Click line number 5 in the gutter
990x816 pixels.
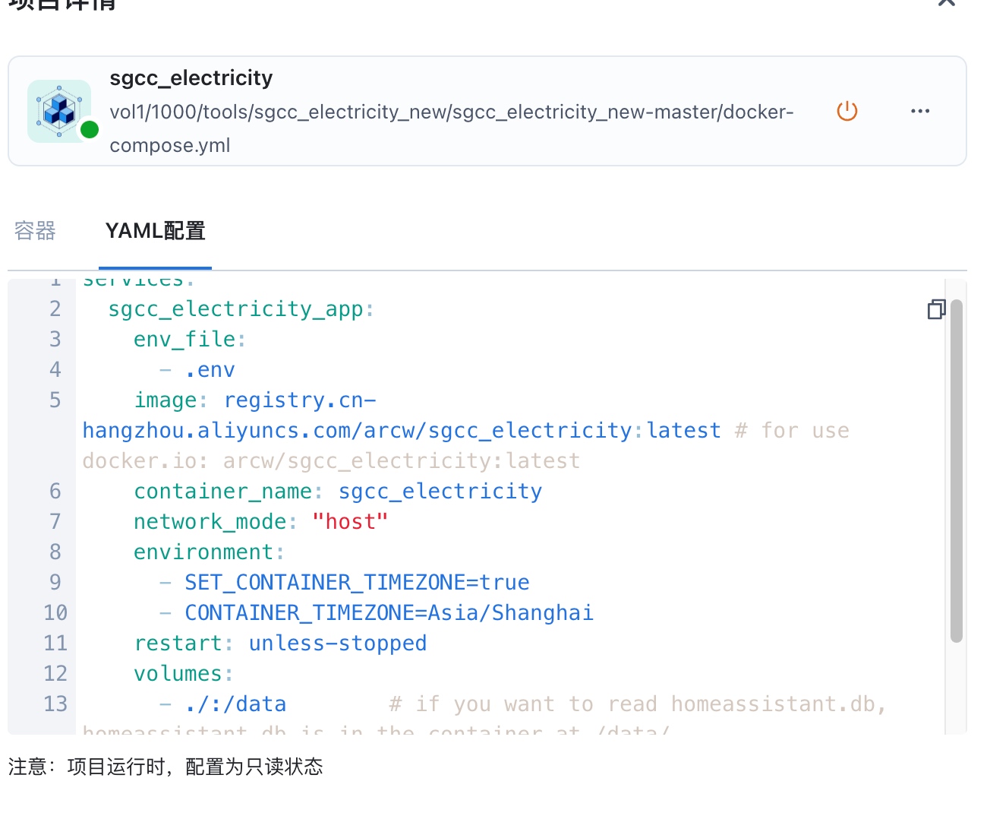coord(55,400)
